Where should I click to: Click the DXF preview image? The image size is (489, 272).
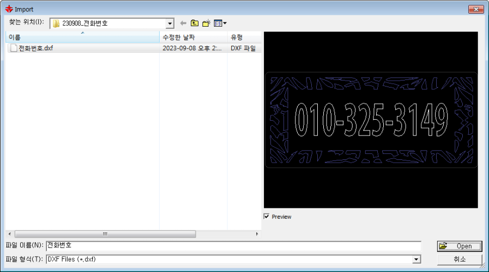[x=371, y=120]
